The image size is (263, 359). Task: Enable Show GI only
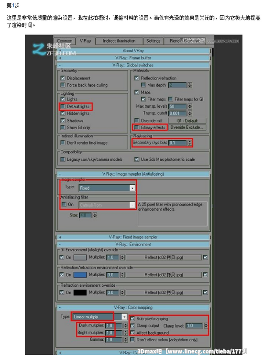pyautogui.click(x=63, y=127)
